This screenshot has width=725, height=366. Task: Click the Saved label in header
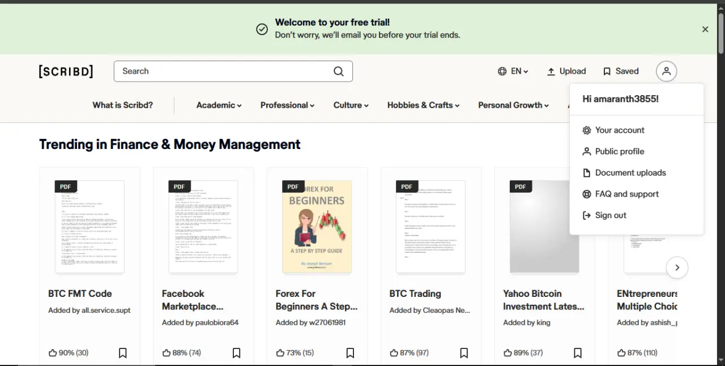click(627, 71)
